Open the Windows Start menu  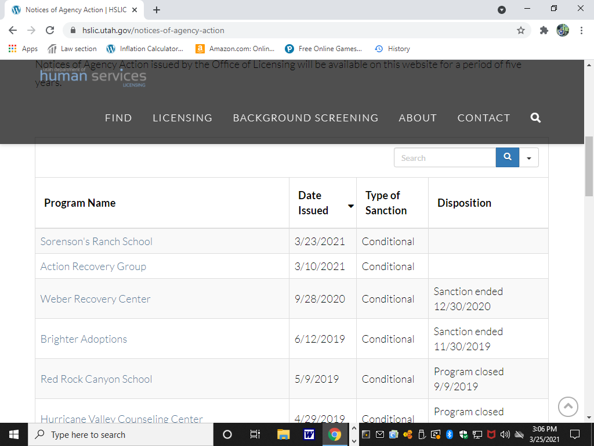point(14,434)
